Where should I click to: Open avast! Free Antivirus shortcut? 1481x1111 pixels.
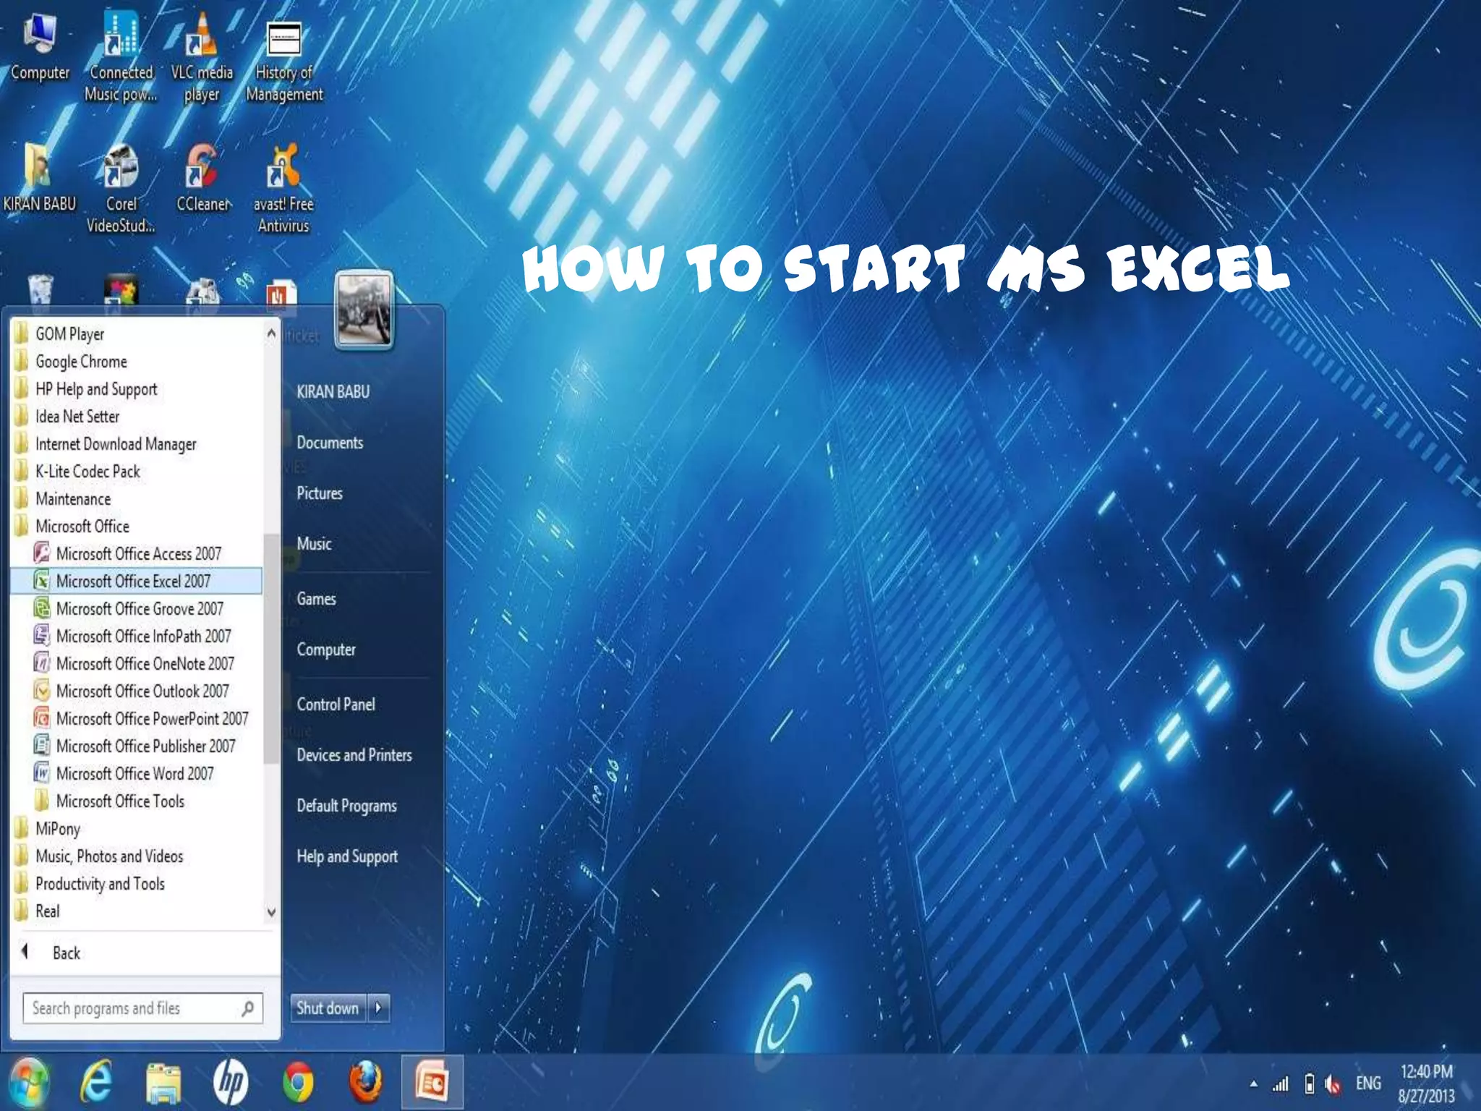coord(283,188)
